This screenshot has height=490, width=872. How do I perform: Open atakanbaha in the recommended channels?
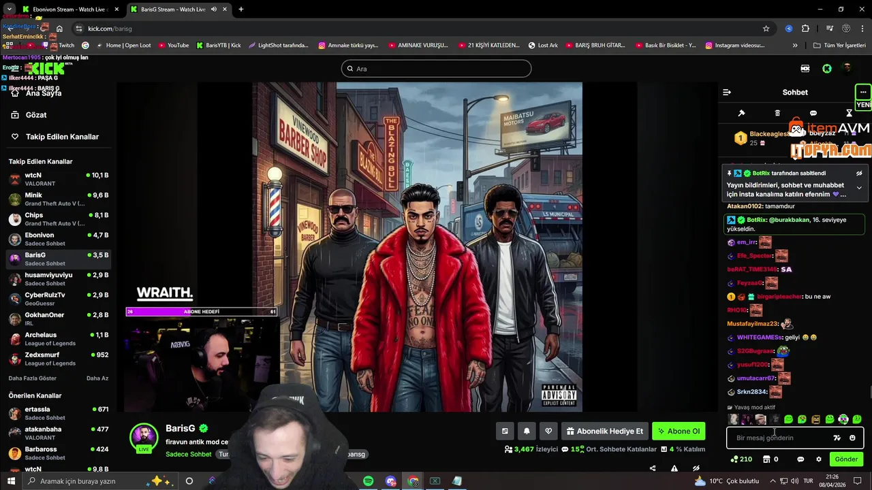coord(58,434)
